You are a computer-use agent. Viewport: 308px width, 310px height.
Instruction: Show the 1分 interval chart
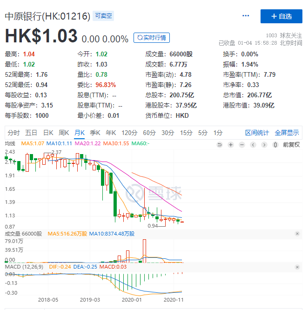[218, 133]
